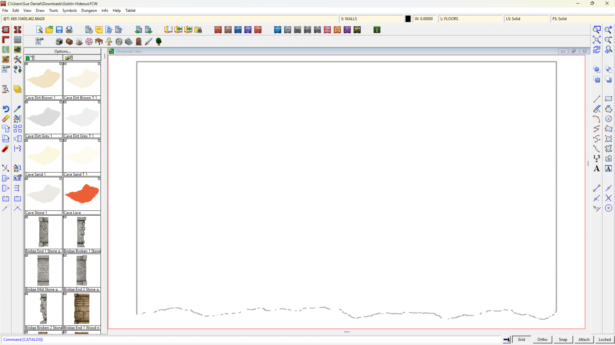Enable the Snap toggle
Image resolution: width=615 pixels, height=345 pixels.
(563, 339)
